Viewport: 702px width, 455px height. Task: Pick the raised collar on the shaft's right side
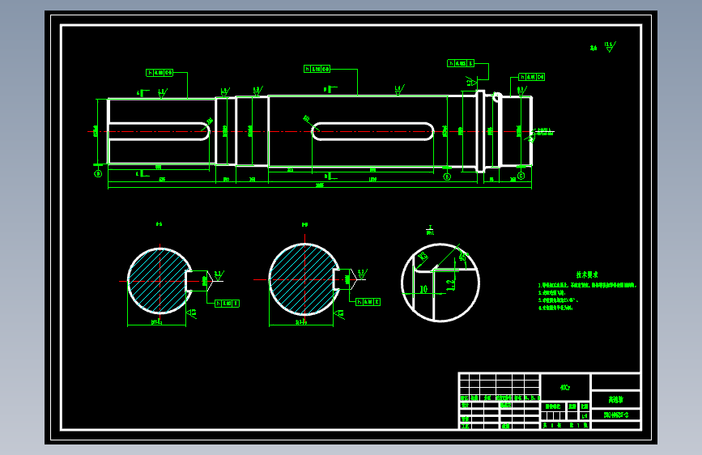480,131
